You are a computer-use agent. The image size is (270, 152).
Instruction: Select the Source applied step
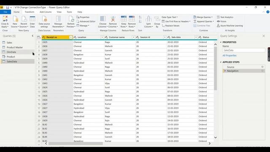click(x=244, y=67)
